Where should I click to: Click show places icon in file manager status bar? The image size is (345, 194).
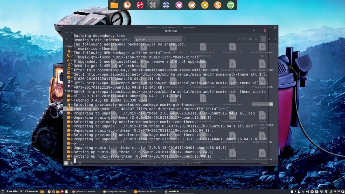(x=66, y=163)
